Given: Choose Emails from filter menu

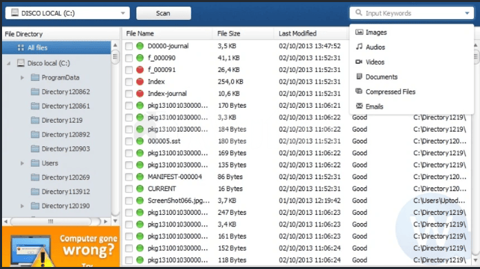Looking at the screenshot, I should [x=411, y=106].
